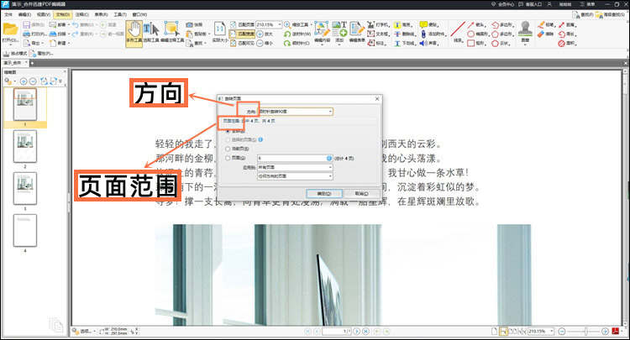Click the pages (页面) range input field
Viewport: 630px width, 340px height.
[295, 158]
